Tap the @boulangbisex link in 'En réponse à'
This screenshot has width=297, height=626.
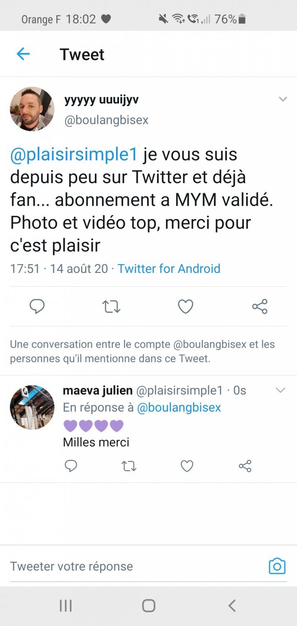click(x=179, y=408)
